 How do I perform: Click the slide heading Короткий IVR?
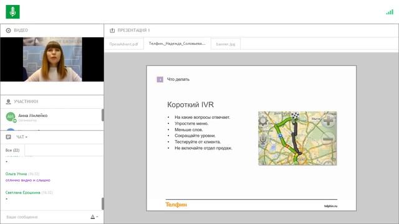pyautogui.click(x=190, y=105)
